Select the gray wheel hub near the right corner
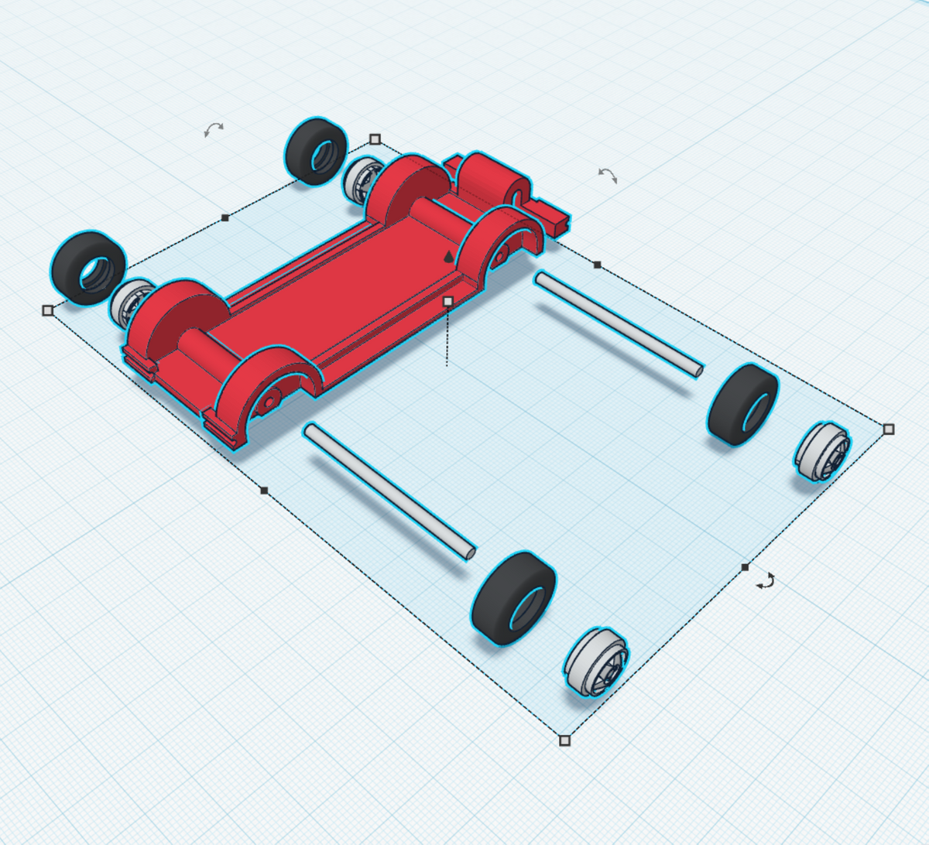The width and height of the screenshot is (929, 845). (823, 451)
